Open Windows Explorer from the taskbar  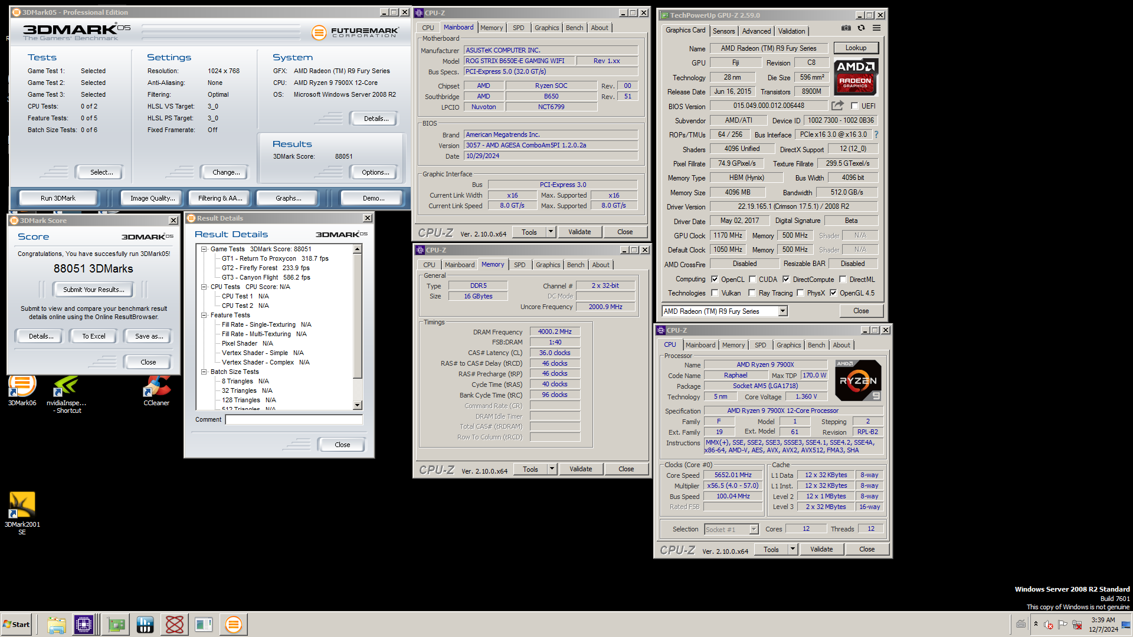pos(57,624)
